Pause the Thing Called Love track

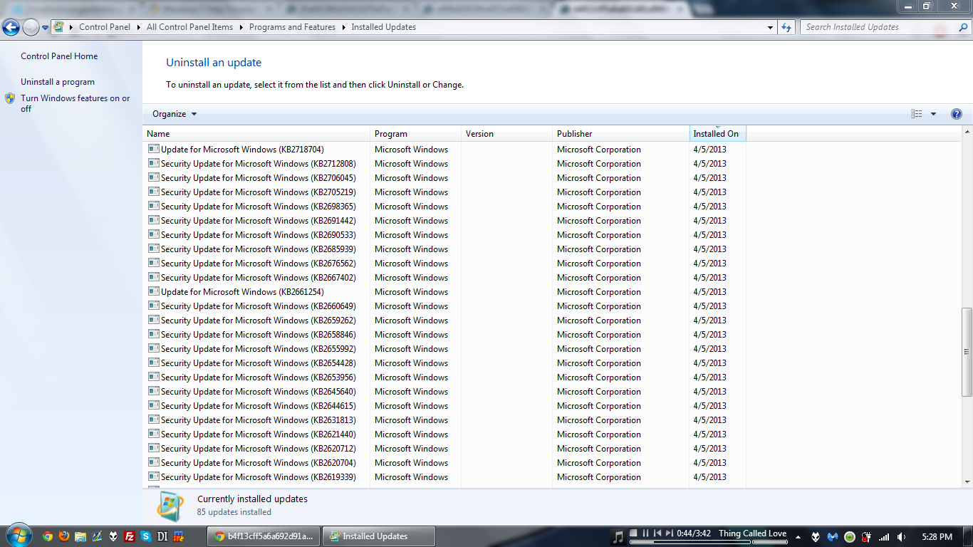point(645,533)
